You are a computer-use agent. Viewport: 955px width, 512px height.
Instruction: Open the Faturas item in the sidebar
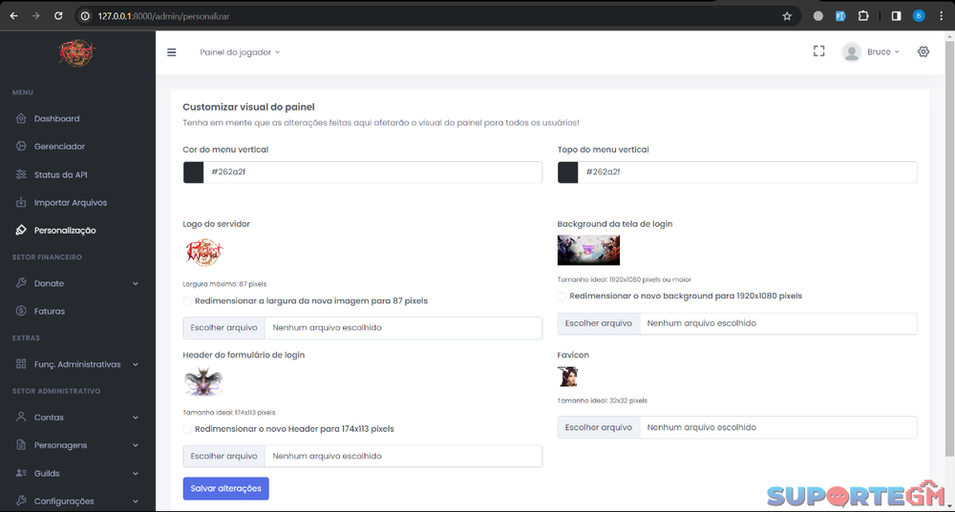click(49, 311)
